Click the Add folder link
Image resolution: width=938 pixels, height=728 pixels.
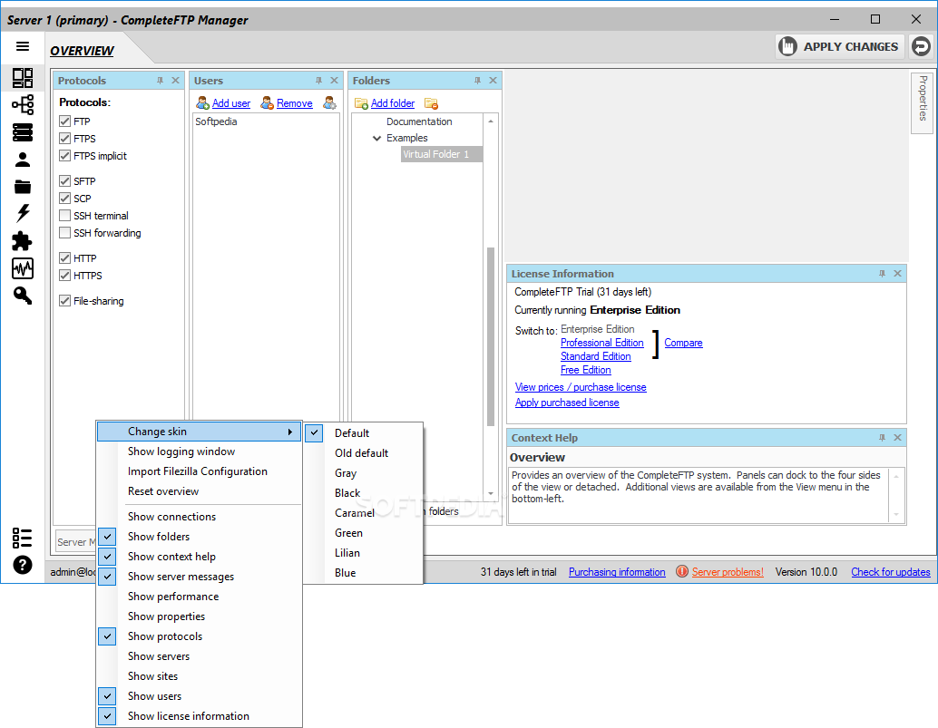click(x=393, y=103)
